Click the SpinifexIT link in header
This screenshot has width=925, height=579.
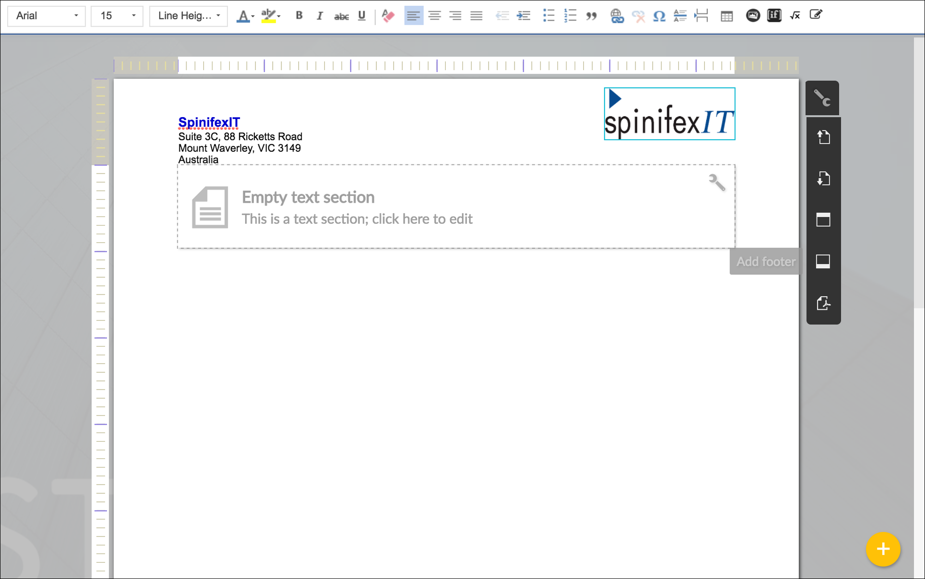point(209,122)
